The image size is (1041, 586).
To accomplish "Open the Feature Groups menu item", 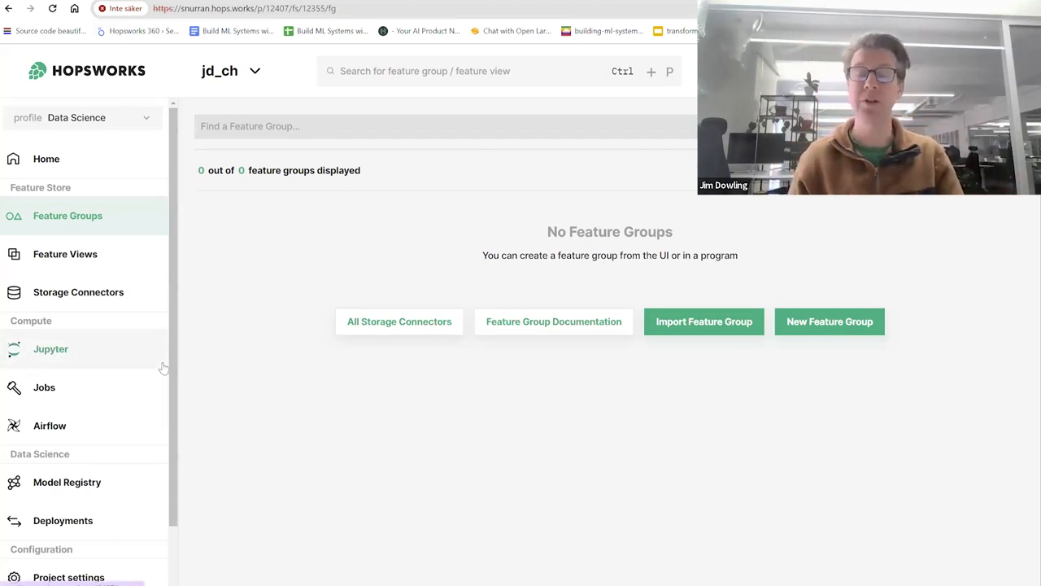I will 68,216.
